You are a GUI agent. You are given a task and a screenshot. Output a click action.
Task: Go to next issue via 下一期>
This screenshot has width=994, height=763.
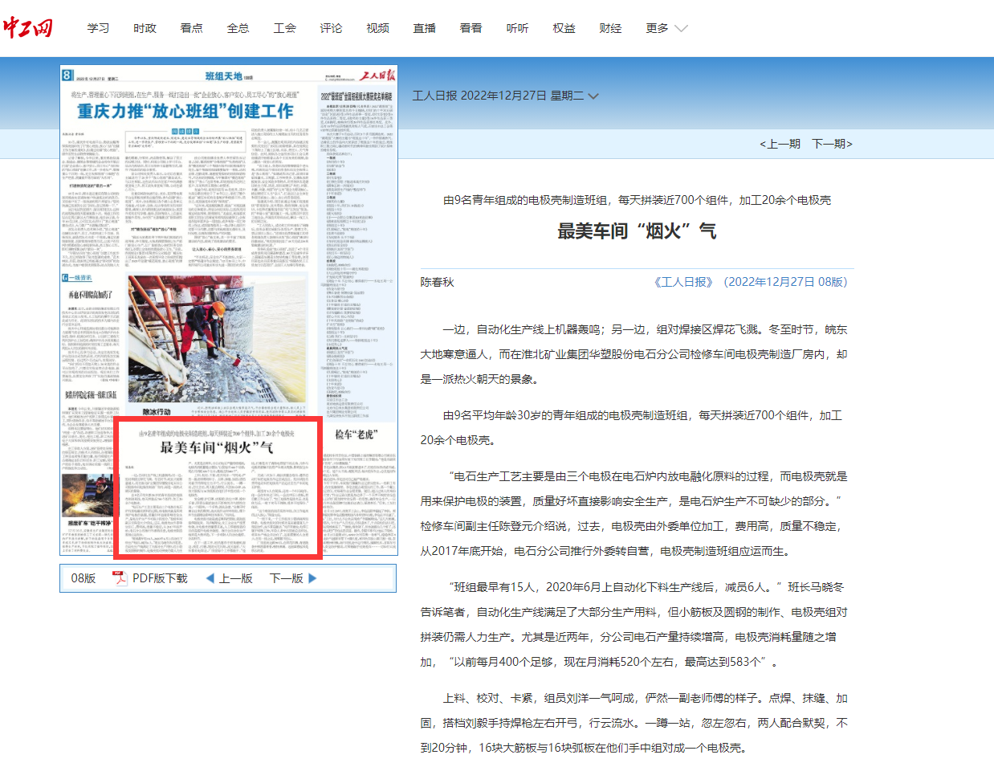[832, 144]
